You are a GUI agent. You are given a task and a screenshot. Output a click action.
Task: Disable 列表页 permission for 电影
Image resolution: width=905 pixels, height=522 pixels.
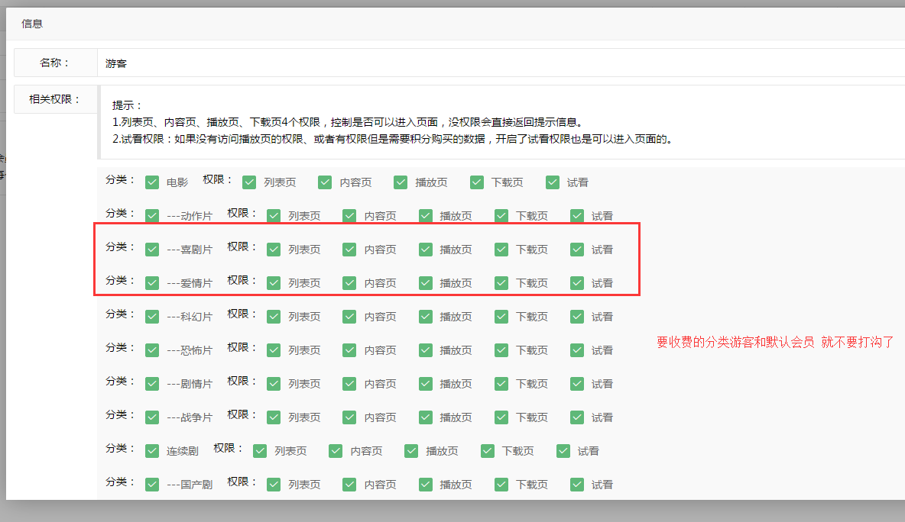point(249,182)
